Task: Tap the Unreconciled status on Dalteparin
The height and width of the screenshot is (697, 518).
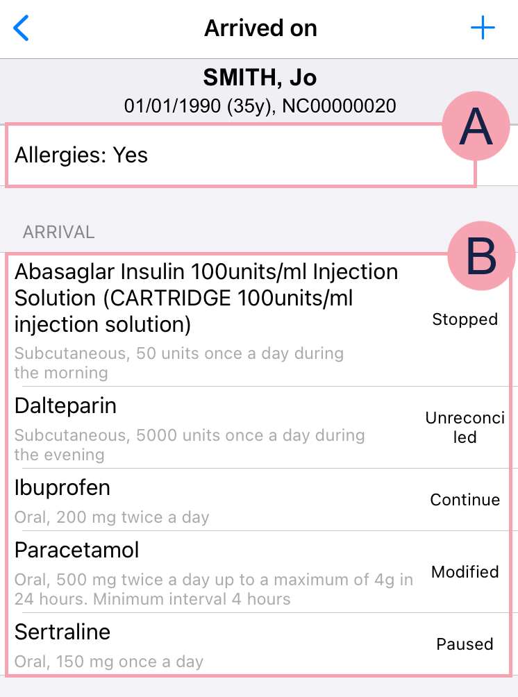Action: [465, 427]
